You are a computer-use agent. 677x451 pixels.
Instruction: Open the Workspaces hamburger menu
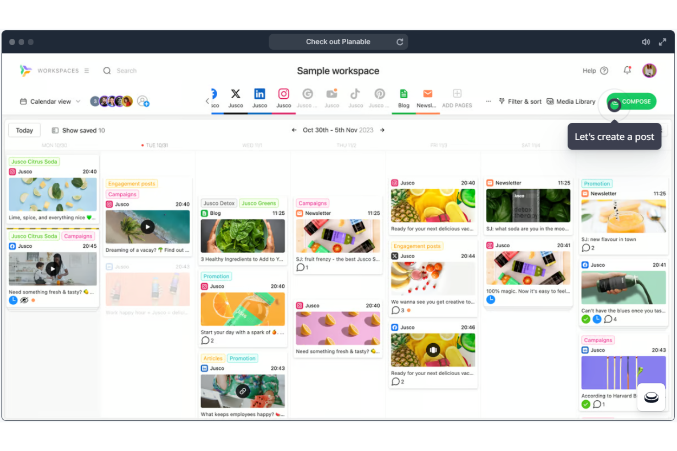point(86,71)
